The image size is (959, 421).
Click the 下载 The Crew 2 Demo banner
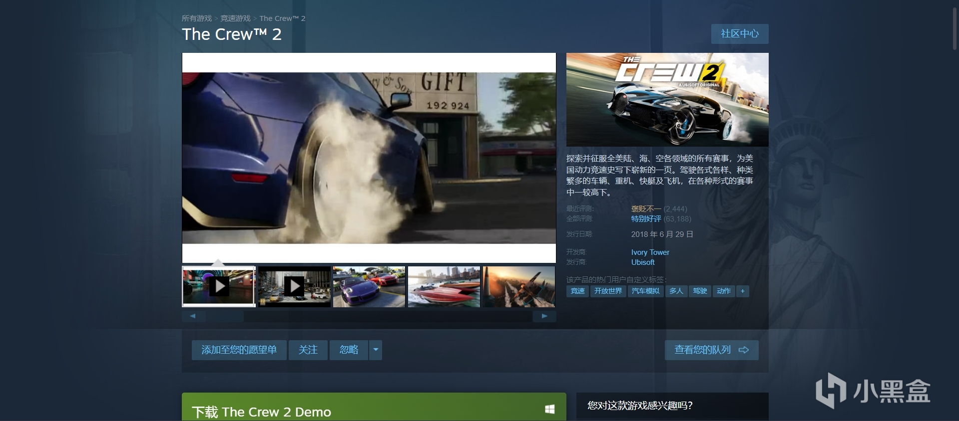click(x=374, y=407)
